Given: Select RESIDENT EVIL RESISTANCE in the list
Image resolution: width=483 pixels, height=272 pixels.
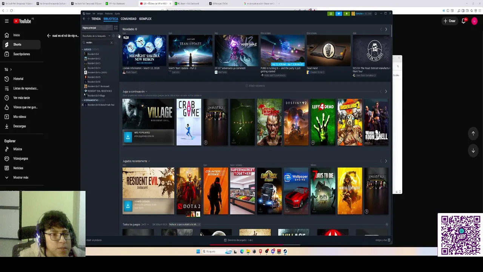Looking at the screenshot, I should 99,91.
